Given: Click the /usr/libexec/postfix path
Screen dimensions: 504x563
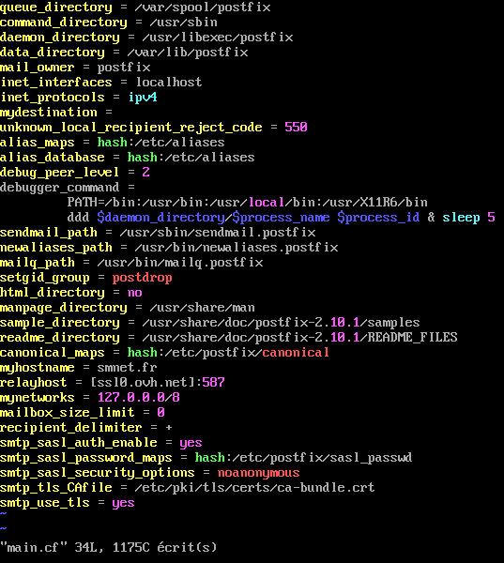Looking at the screenshot, I should click(218, 38).
